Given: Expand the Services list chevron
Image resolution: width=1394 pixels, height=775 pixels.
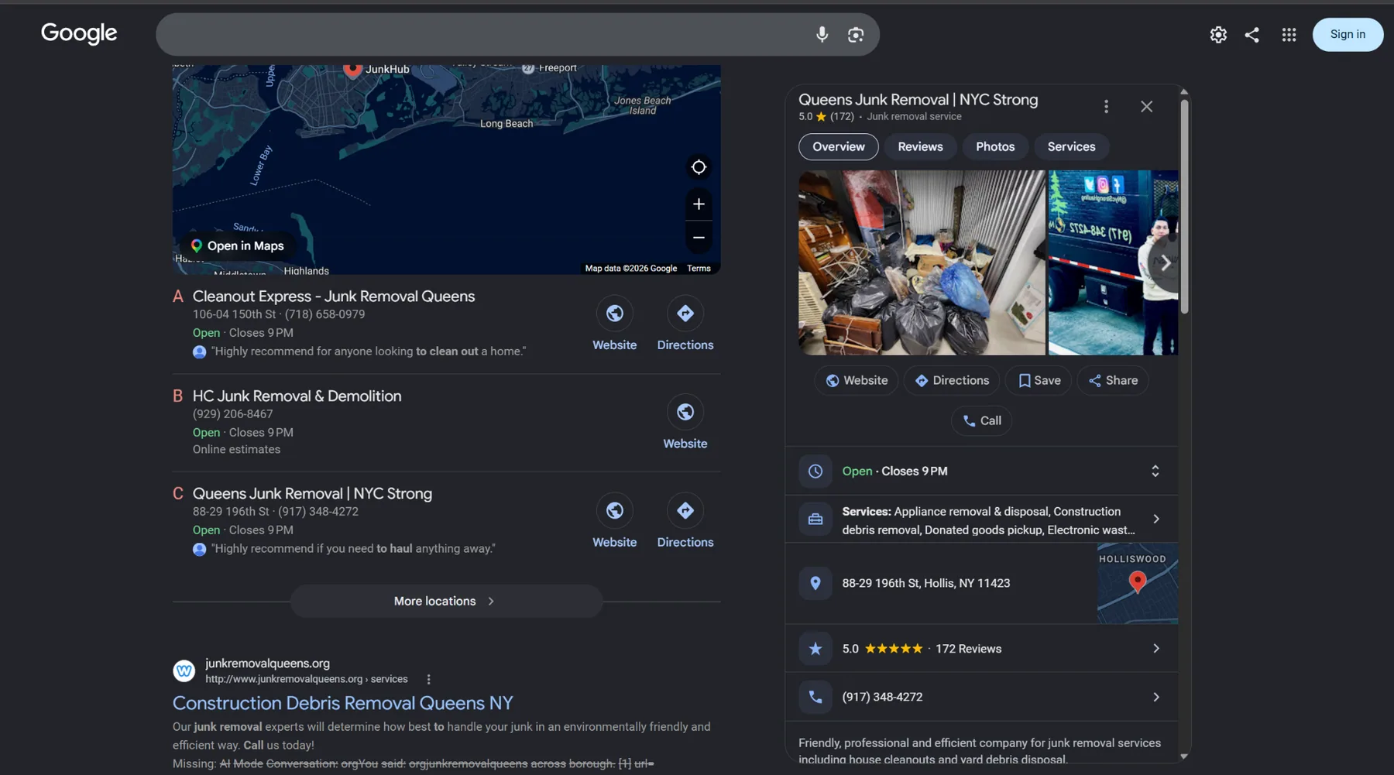Looking at the screenshot, I should [1156, 520].
